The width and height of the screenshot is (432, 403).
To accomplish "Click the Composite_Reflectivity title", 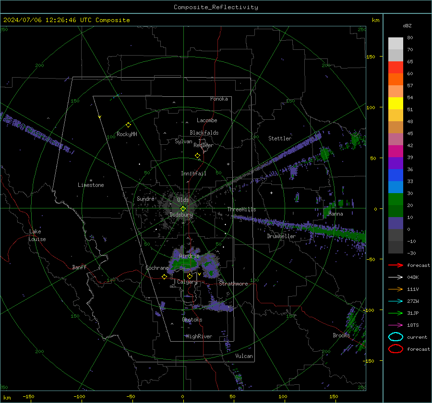I will tap(216, 7).
